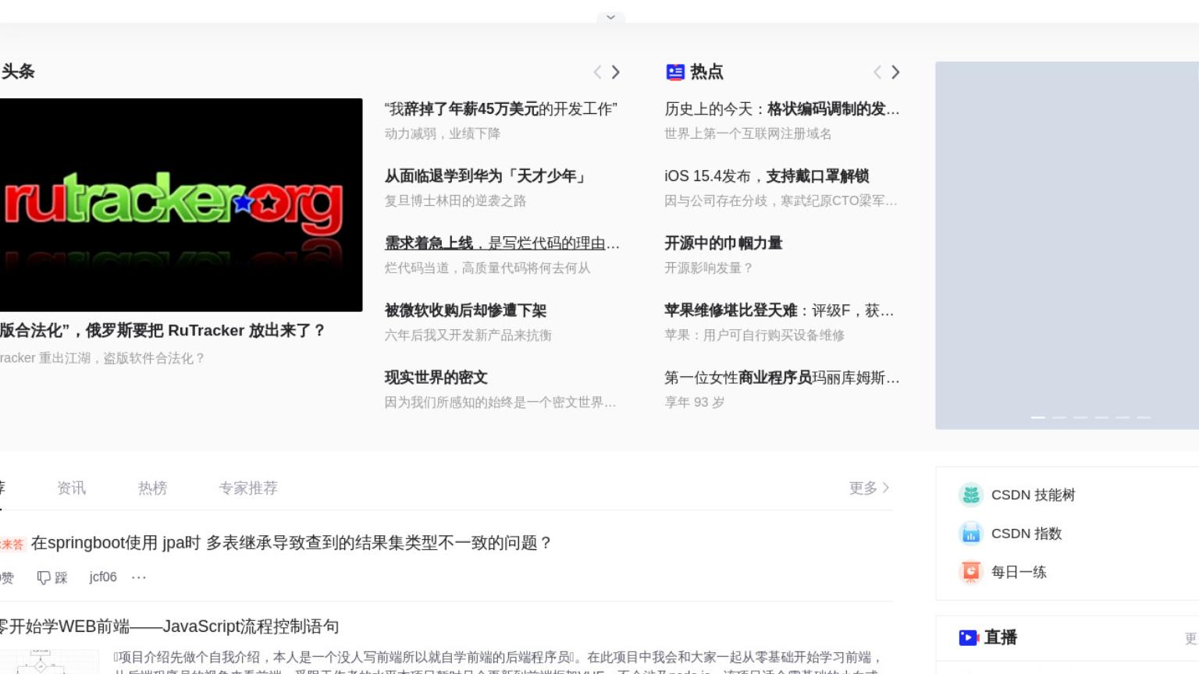Click subtitle 世界上第一个互联网注册域名
The width and height of the screenshot is (1199, 674).
(748, 134)
